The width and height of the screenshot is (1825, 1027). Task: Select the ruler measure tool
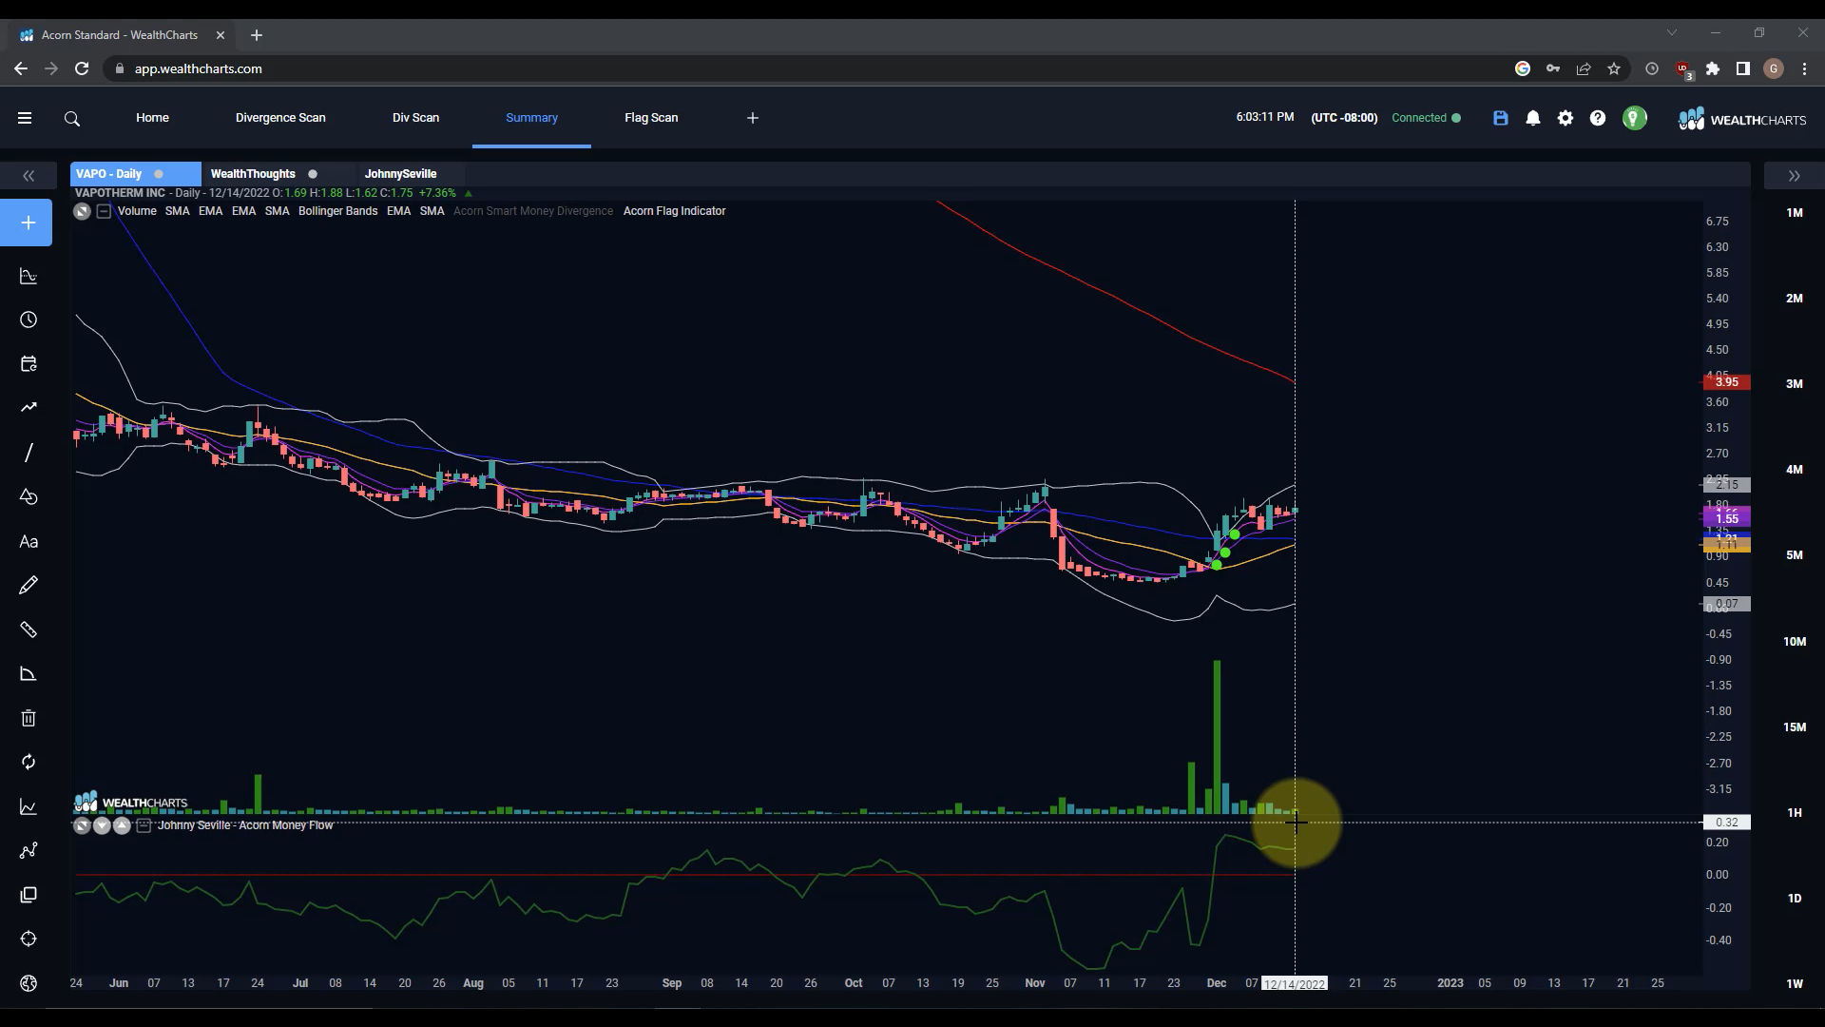pyautogui.click(x=29, y=630)
